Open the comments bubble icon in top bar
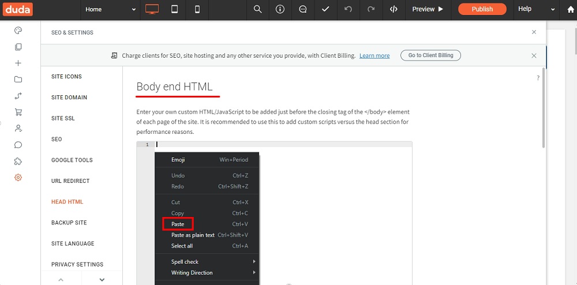Viewport: 577px width, 285px height. (x=303, y=10)
